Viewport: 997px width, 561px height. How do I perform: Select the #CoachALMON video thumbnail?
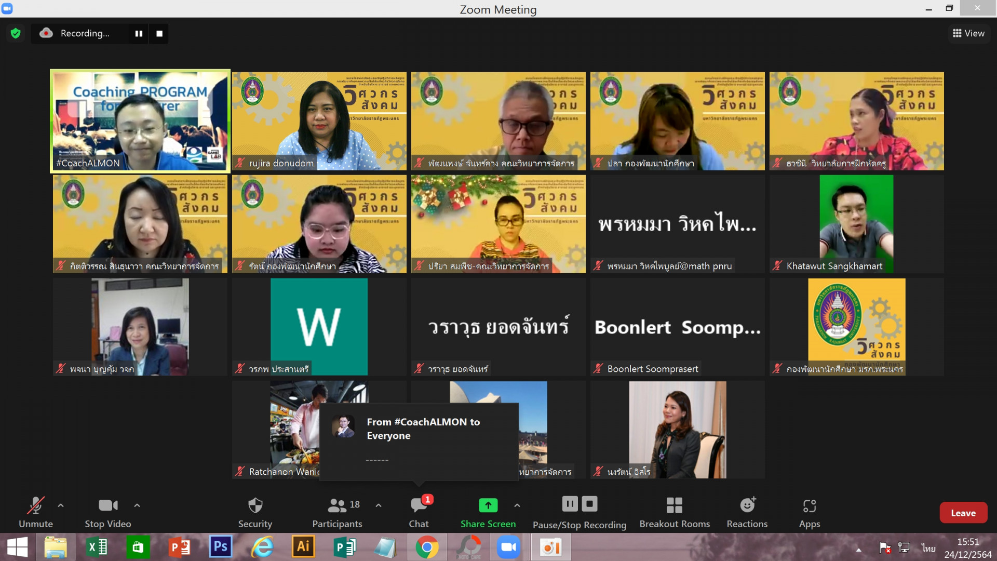click(140, 121)
